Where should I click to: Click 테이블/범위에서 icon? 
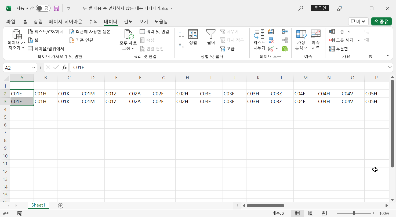point(30,48)
